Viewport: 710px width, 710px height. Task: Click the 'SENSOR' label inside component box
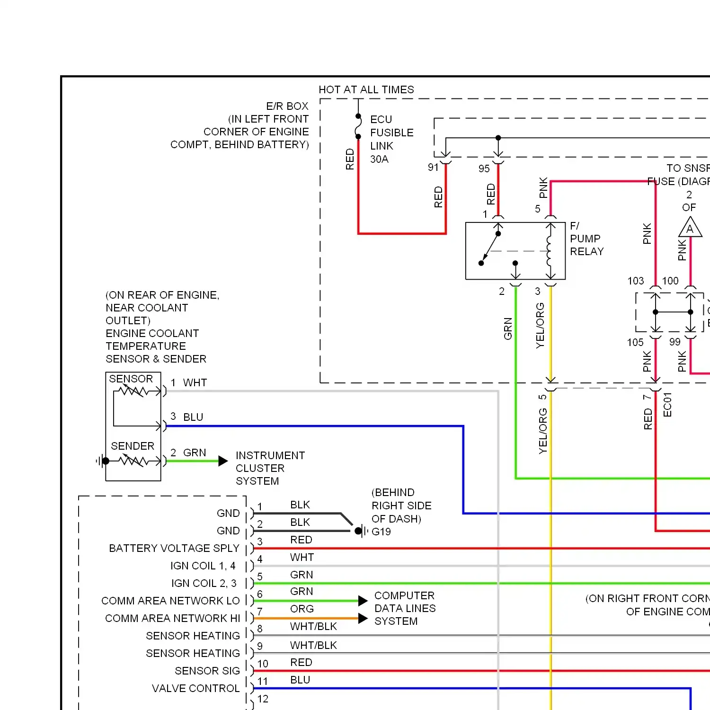pyautogui.click(x=131, y=379)
